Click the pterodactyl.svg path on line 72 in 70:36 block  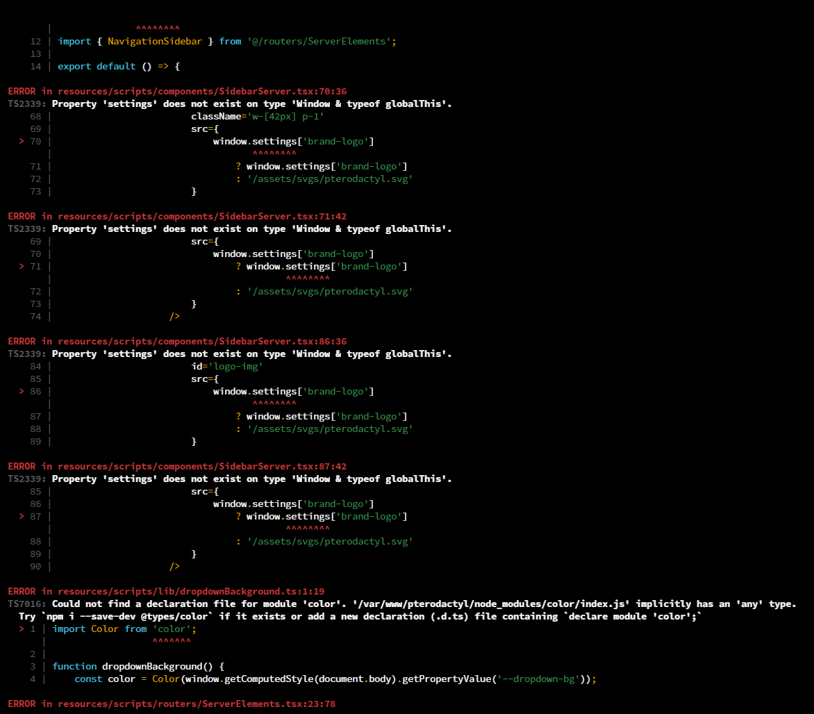pos(330,179)
